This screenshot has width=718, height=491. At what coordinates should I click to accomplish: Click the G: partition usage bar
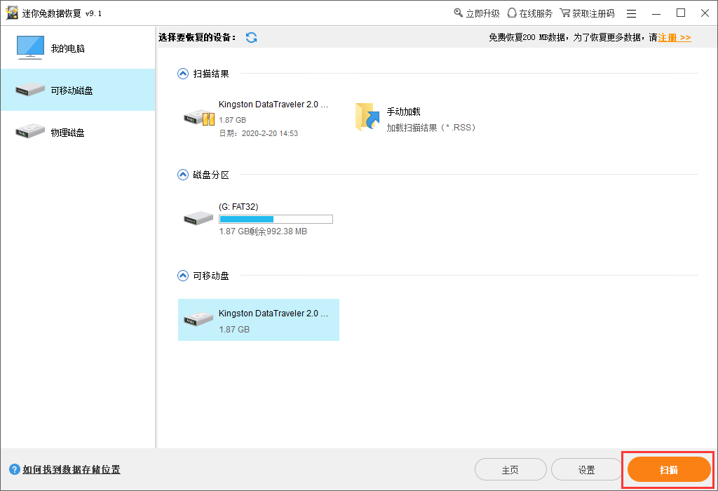[x=276, y=219]
